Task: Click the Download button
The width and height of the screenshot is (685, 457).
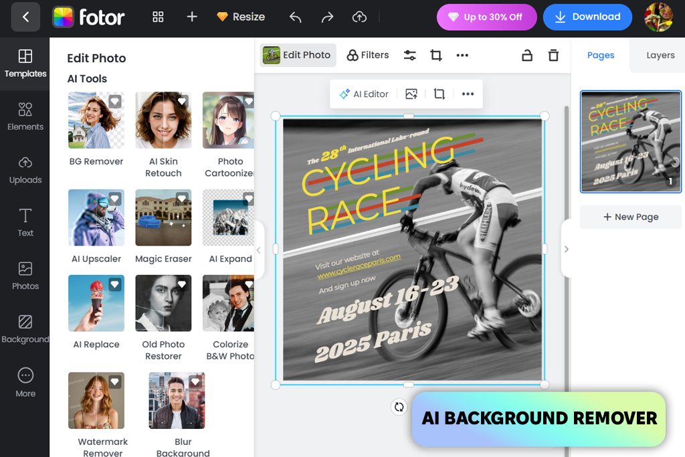Action: click(587, 17)
